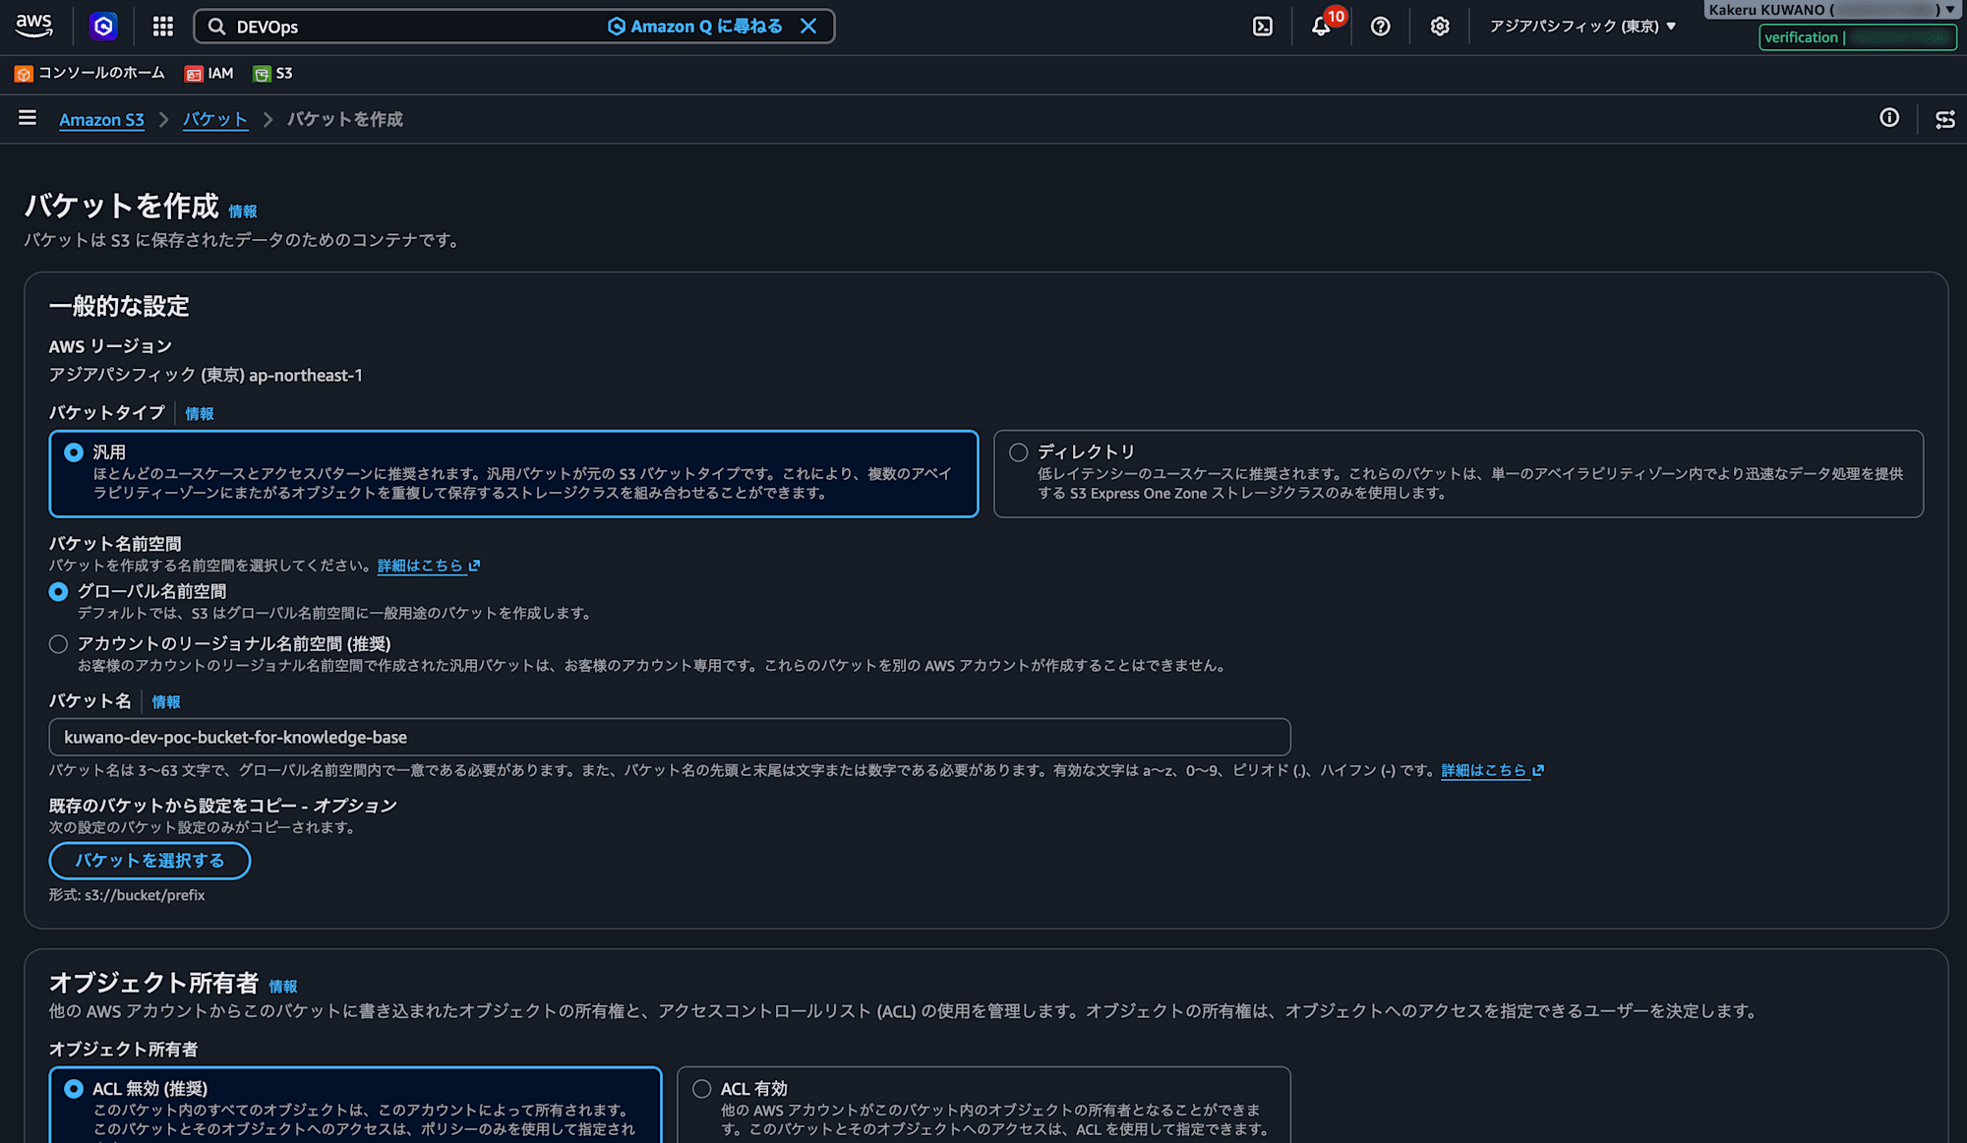The image size is (1967, 1143).
Task: Clear the search box with the X icon
Action: (x=808, y=27)
